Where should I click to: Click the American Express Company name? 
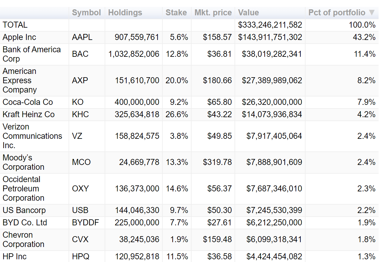tap(20, 81)
